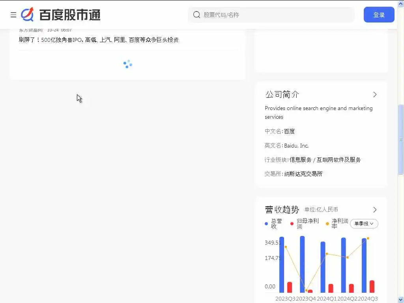Select the 2023Q4 blue revenue bar
This screenshot has width=404, height=303.
302,264
